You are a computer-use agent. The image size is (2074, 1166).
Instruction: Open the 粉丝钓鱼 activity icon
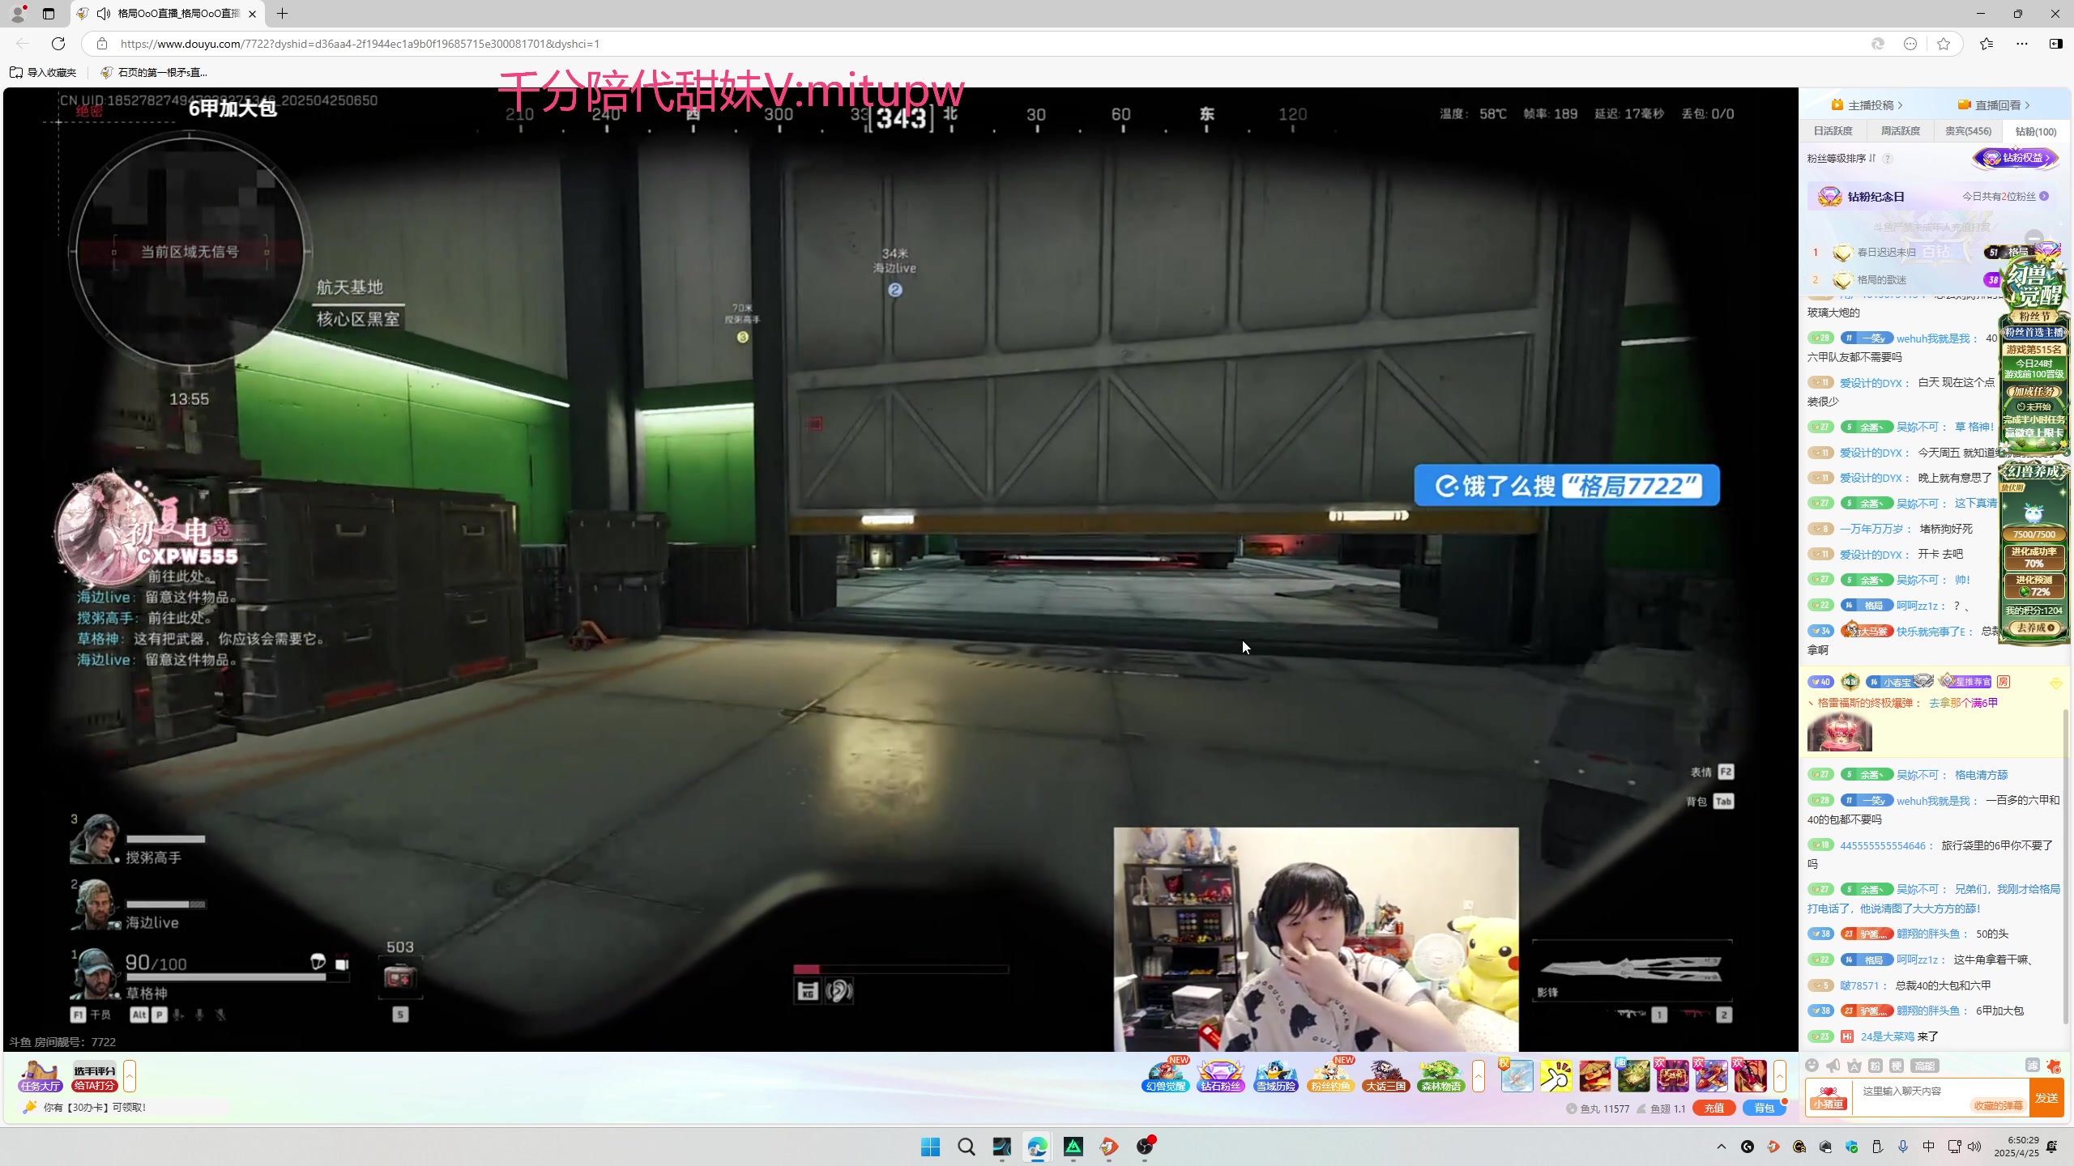pyautogui.click(x=1331, y=1076)
